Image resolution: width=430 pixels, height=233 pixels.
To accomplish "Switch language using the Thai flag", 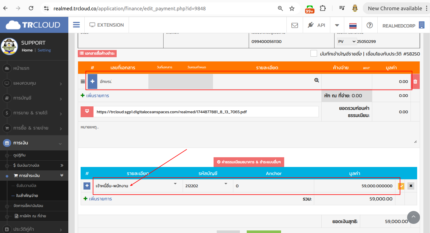I will [353, 26].
